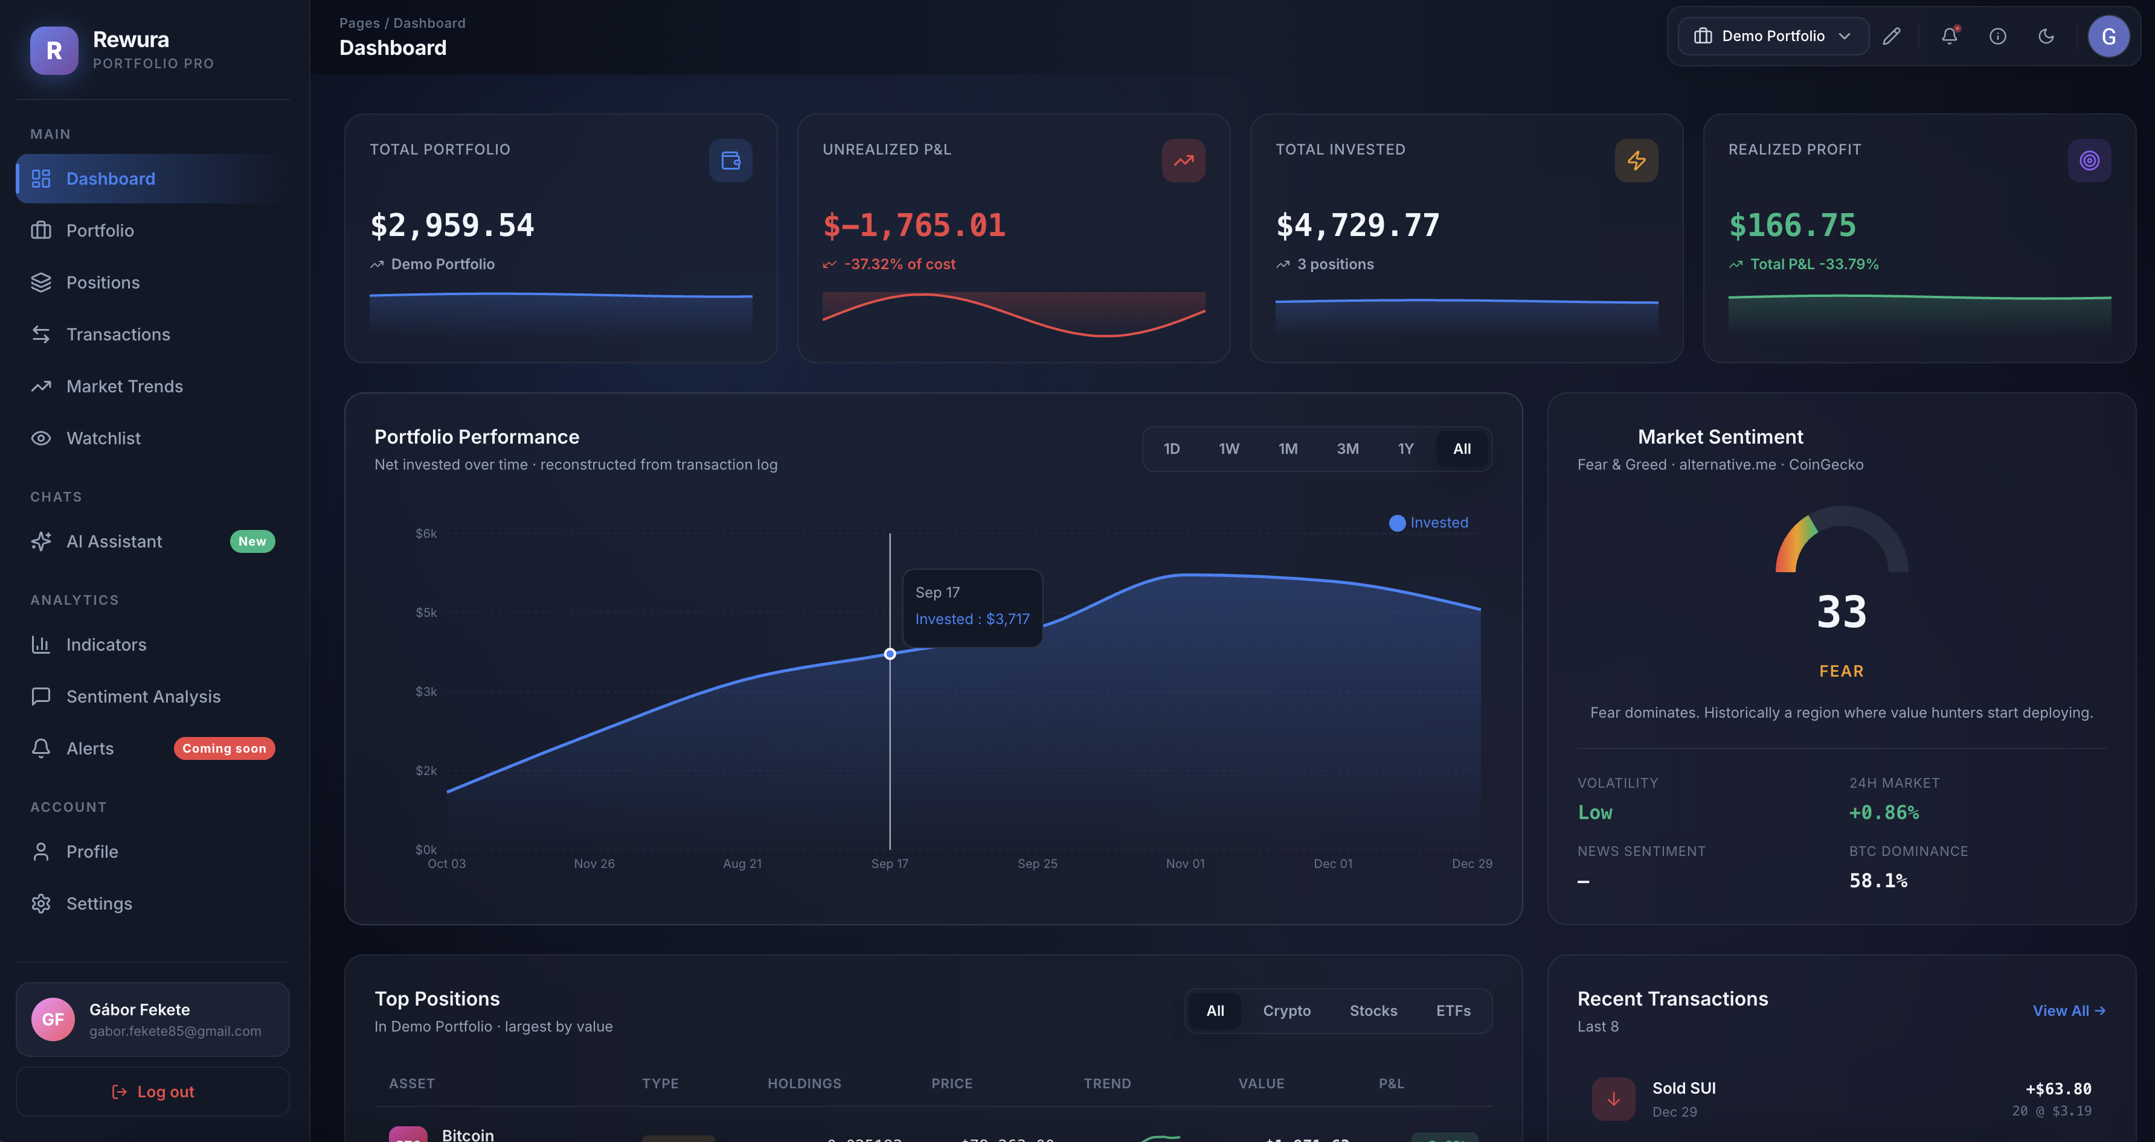Click the Sep 17 data point on chart
This screenshot has width=2155, height=1142.
point(889,654)
